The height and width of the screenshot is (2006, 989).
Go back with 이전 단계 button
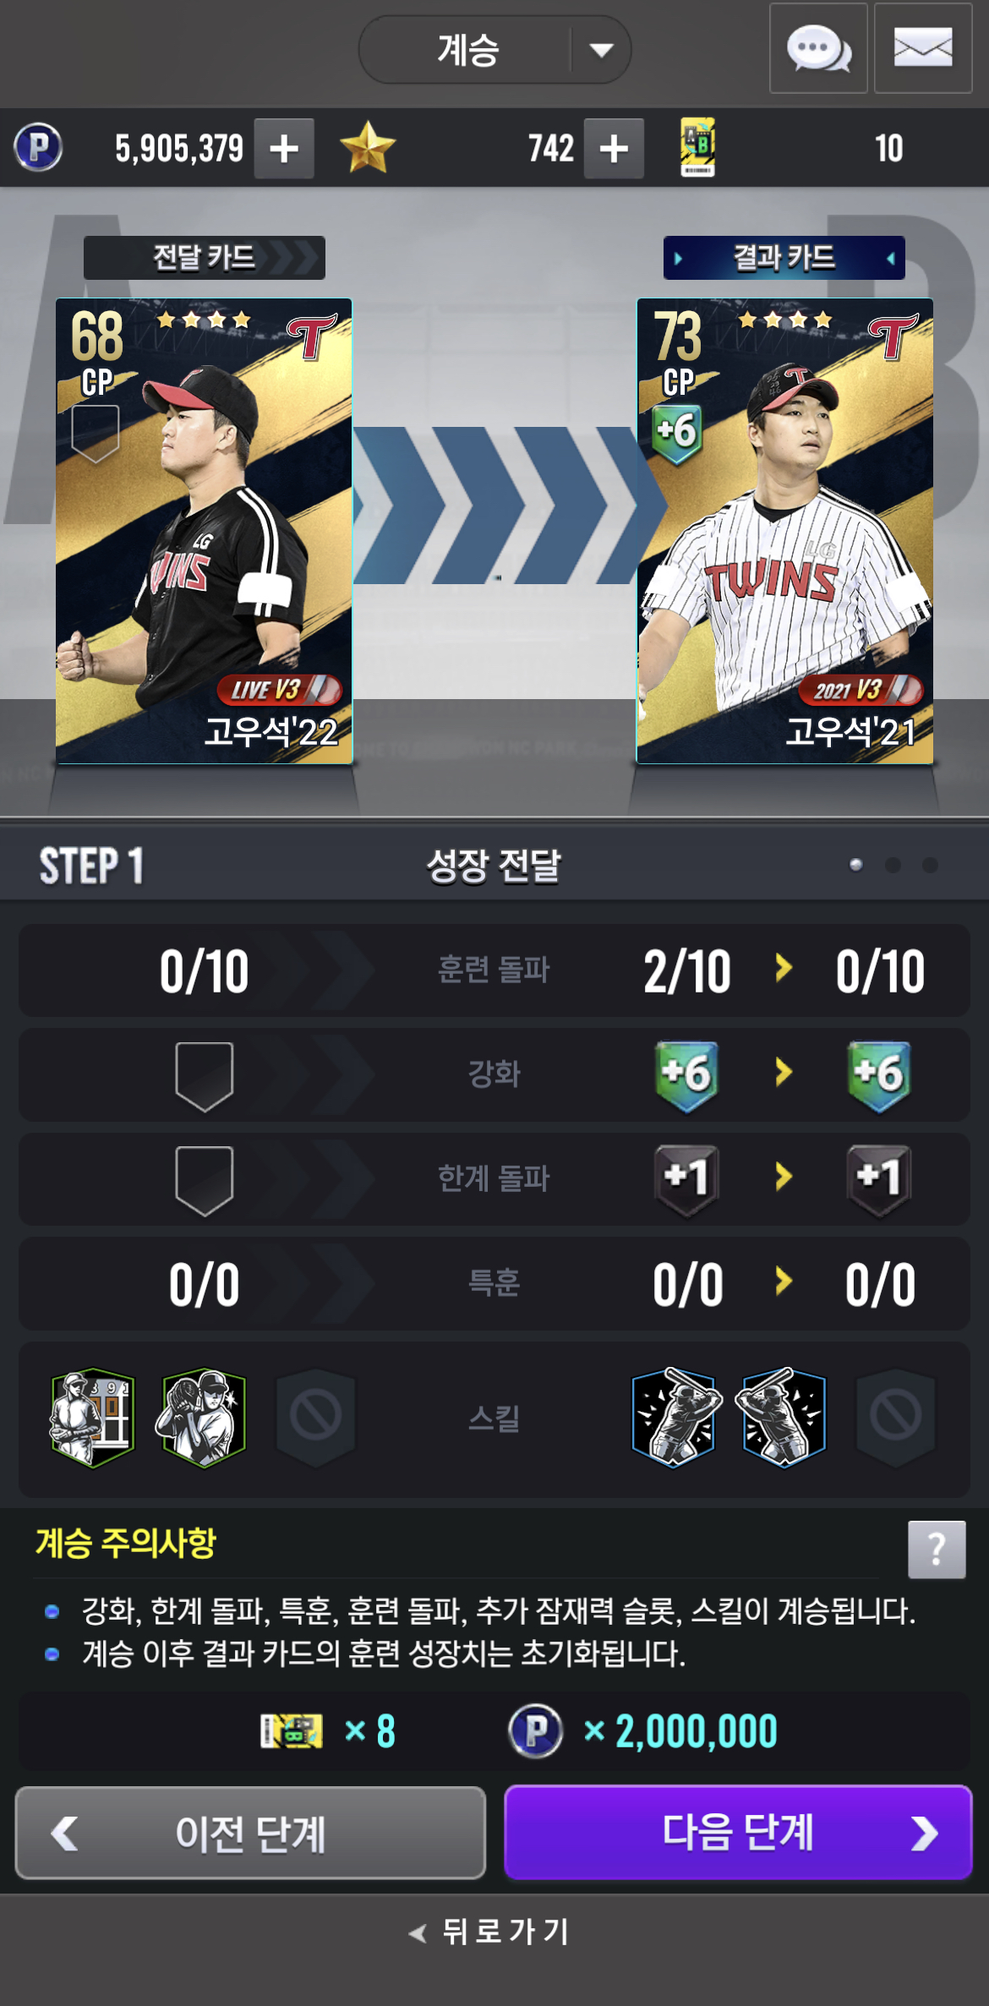(250, 1833)
